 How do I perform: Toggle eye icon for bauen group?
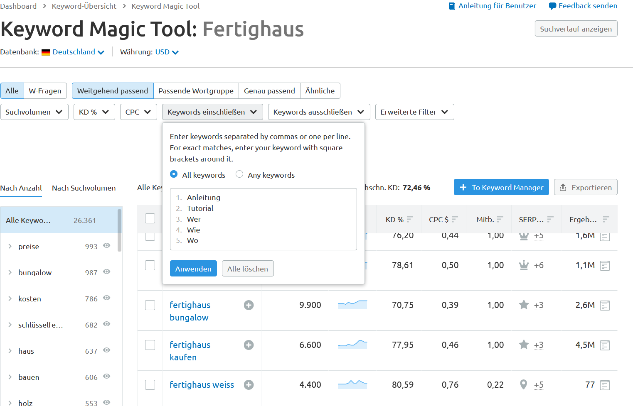[x=107, y=376]
